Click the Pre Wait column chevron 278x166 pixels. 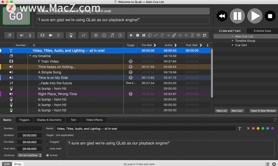tap(155, 45)
